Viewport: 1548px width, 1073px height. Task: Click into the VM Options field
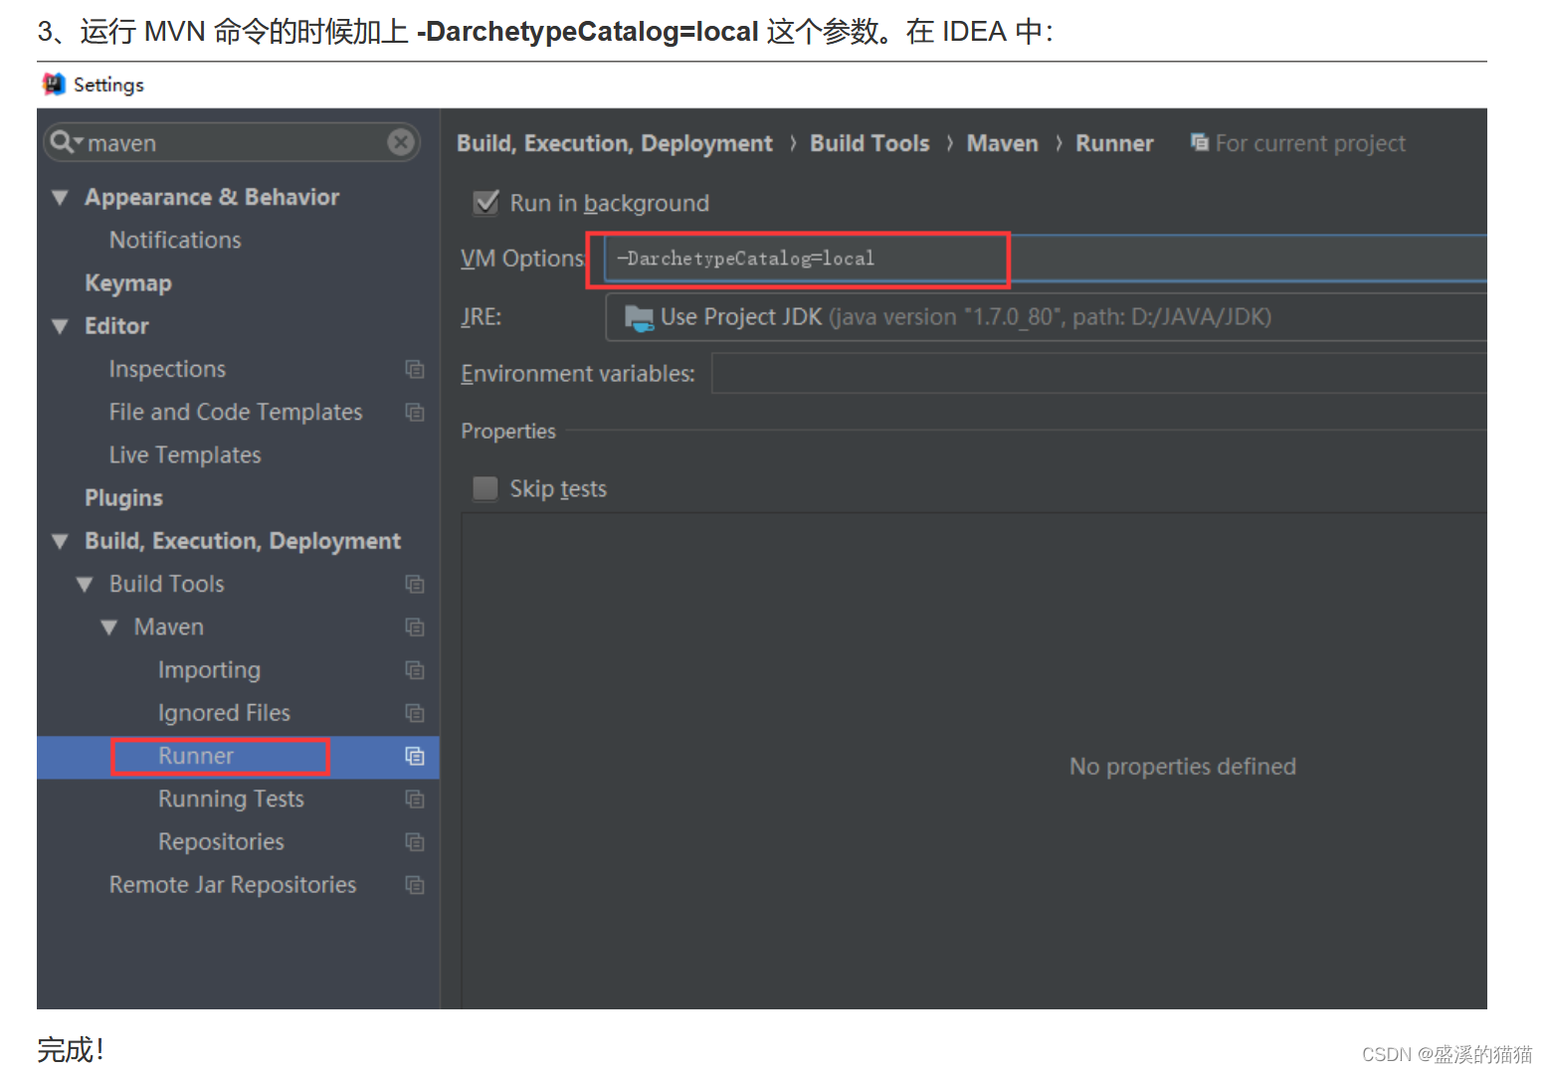(1046, 259)
